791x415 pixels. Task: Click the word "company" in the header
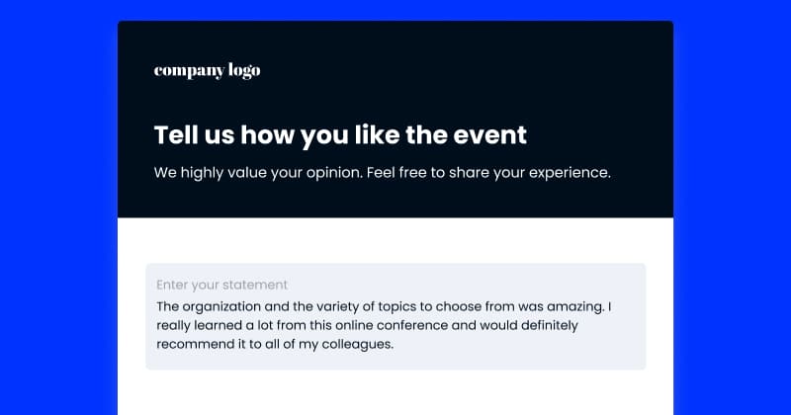[189, 71]
